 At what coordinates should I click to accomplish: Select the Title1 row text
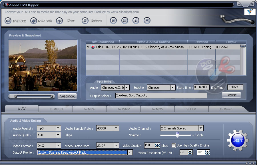pyautogui.click(x=99, y=47)
